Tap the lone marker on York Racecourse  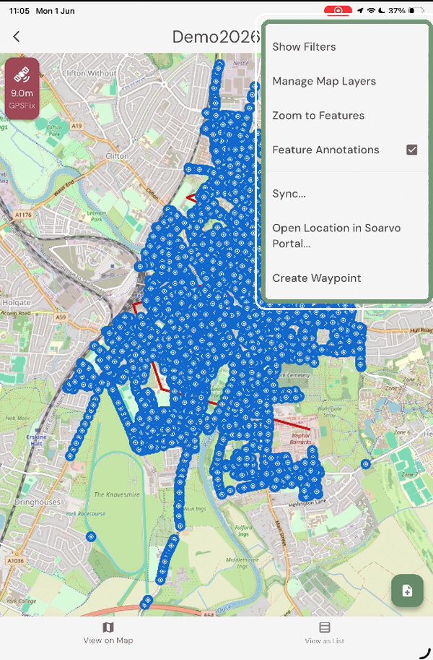91,536
